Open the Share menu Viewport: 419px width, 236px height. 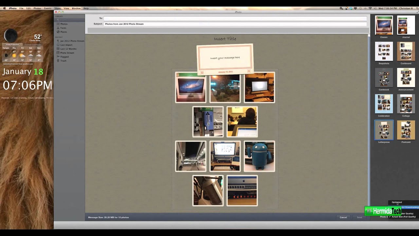[58, 8]
